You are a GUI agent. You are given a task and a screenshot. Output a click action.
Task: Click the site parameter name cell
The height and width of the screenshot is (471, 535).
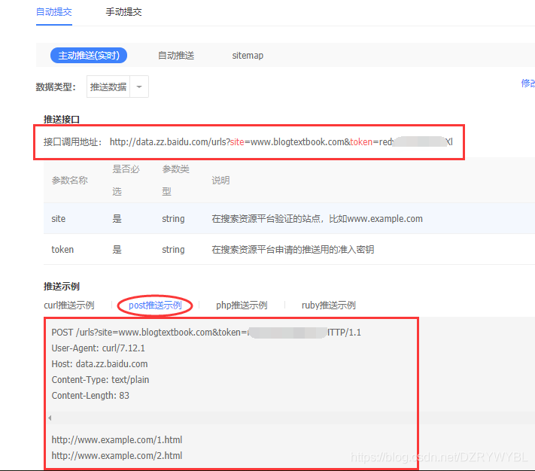(59, 219)
